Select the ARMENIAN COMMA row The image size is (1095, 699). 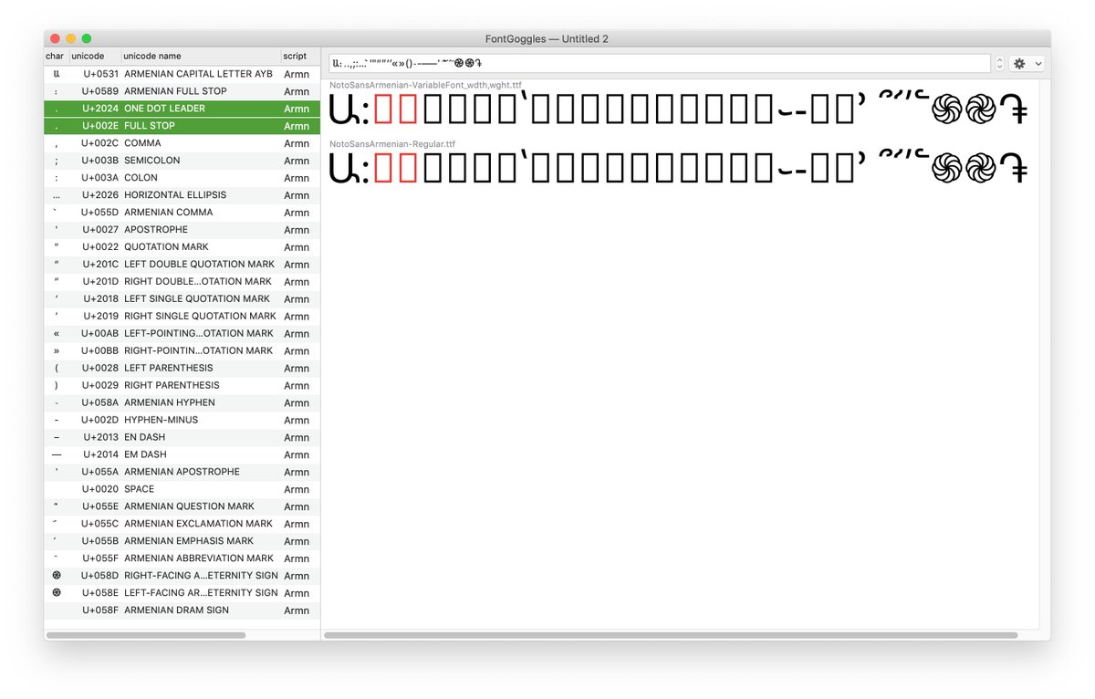(182, 213)
